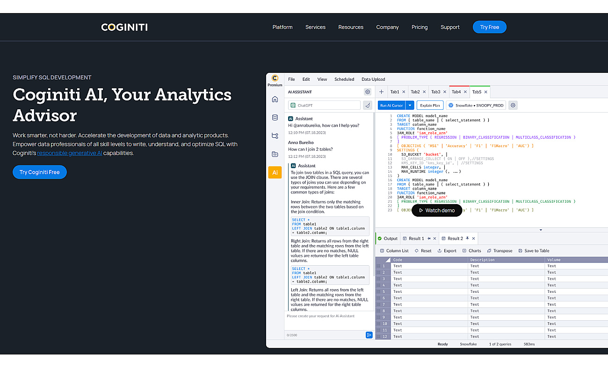This screenshot has height=368, width=608.
Task: Click the Try Coginiti Free button
Action: [40, 172]
